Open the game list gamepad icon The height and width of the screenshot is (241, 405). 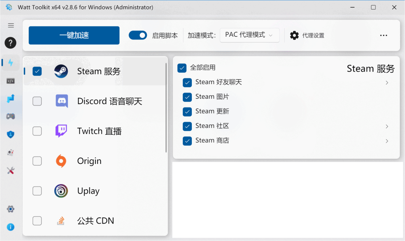tap(11, 116)
